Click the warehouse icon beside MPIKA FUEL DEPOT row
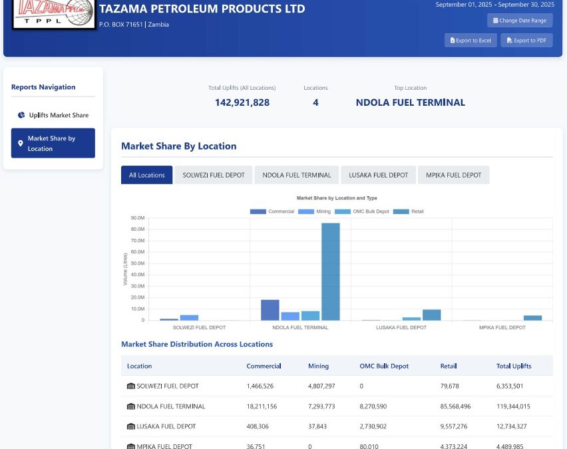Screen dimensions: 567x449 pyautogui.click(x=130, y=446)
